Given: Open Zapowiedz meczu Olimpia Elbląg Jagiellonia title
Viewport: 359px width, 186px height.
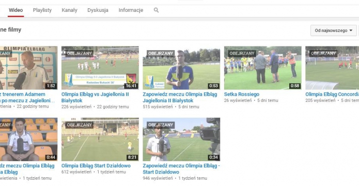Looking at the screenshot, I should point(180,97).
